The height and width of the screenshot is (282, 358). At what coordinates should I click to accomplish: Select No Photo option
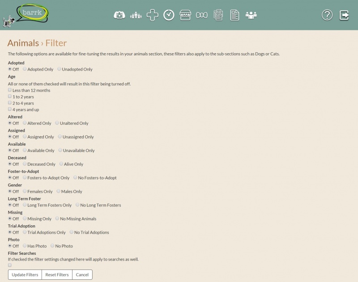pos(52,245)
